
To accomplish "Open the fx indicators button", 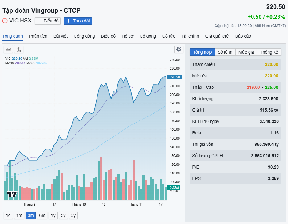I will click(x=19, y=49).
